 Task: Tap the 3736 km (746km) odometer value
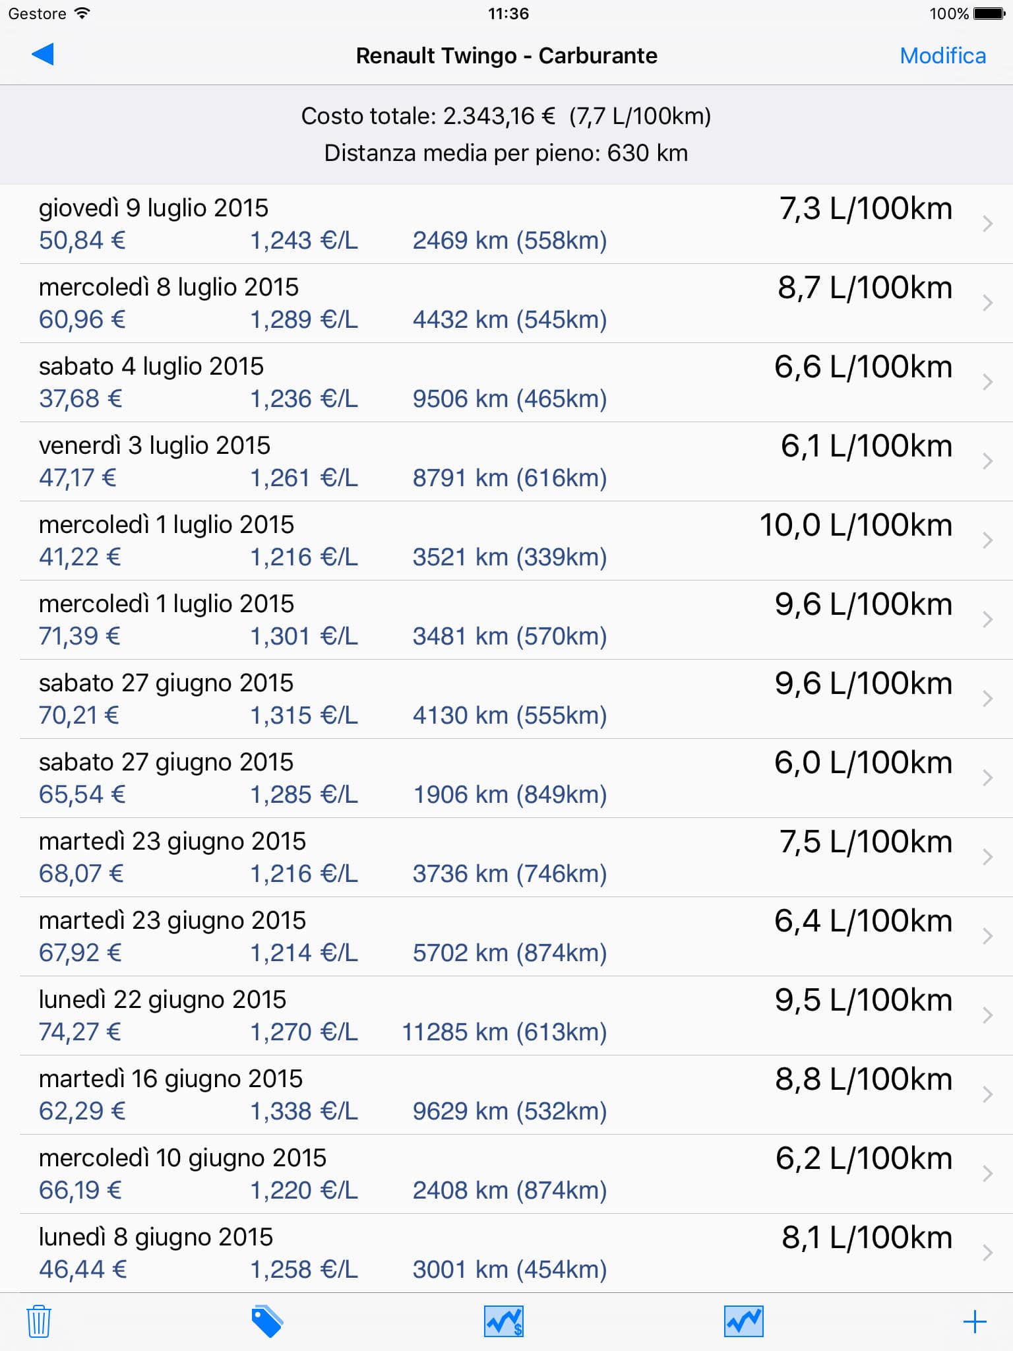click(x=510, y=874)
